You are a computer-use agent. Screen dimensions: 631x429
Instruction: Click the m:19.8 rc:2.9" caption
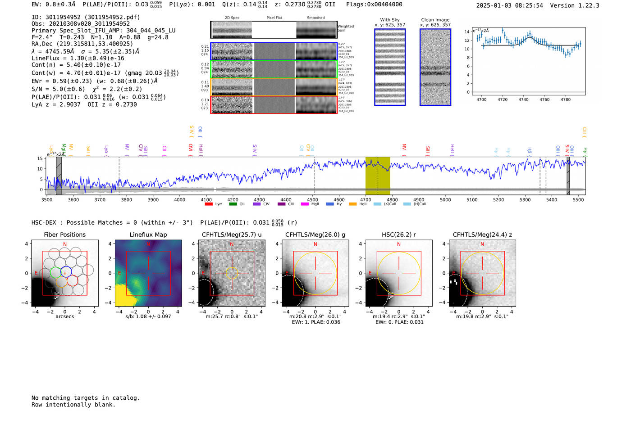(x=482, y=316)
